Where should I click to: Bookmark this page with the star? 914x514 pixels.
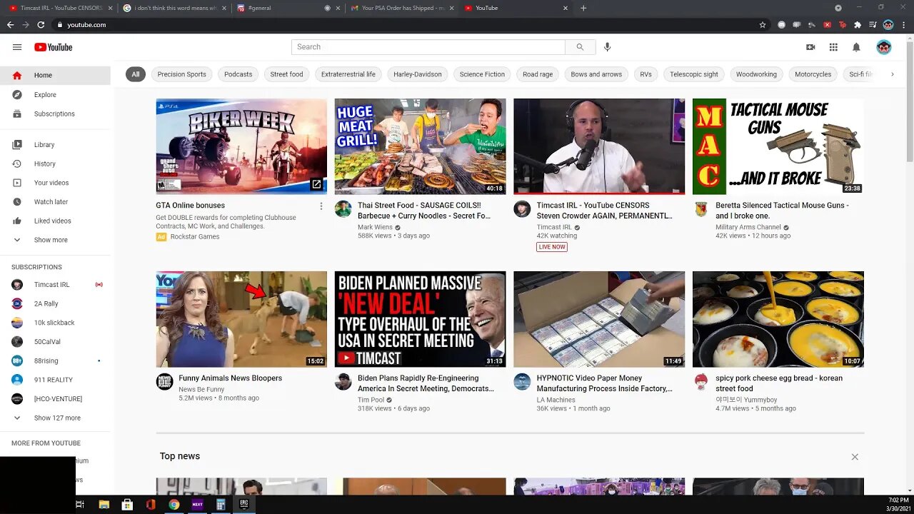[763, 24]
